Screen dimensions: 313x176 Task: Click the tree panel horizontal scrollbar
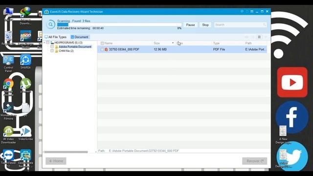click(66, 152)
